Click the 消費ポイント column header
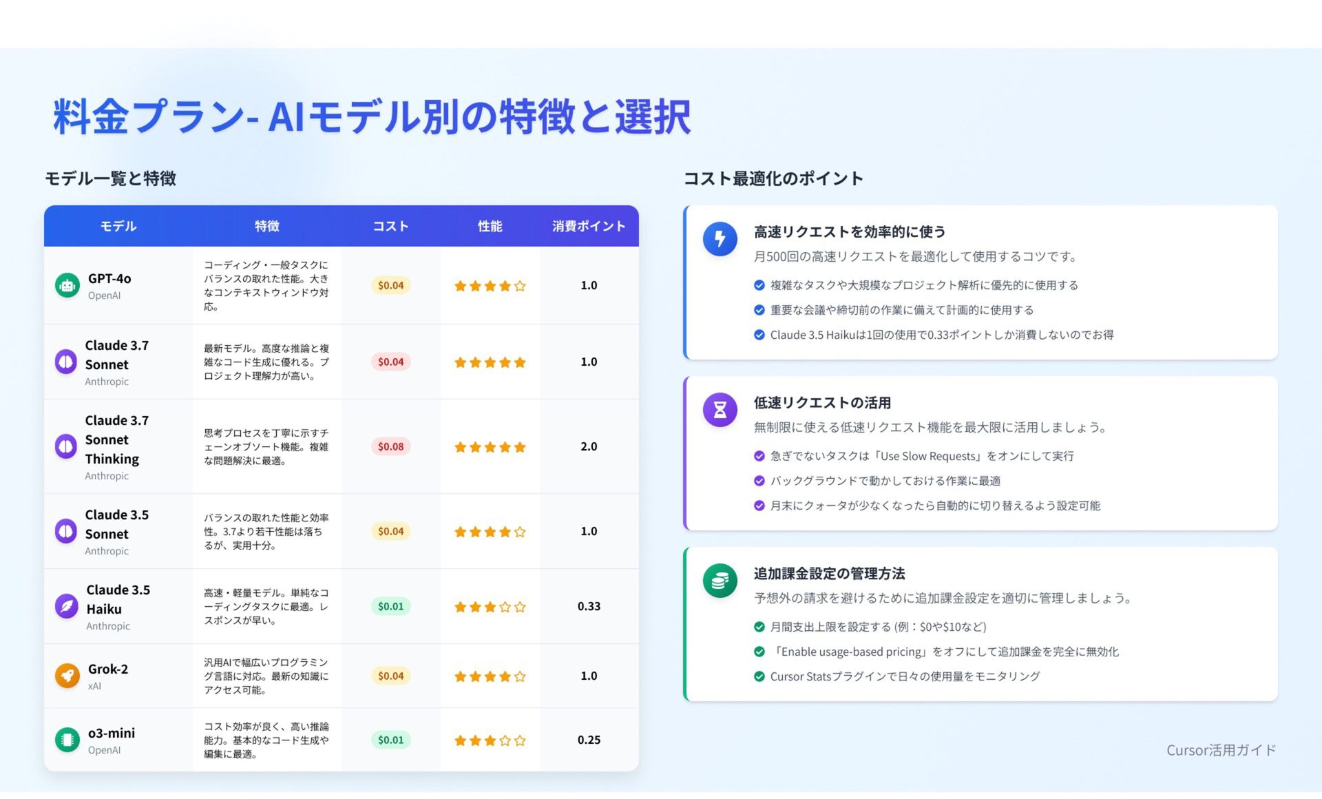Viewport: 1322px width, 799px height. tap(589, 226)
